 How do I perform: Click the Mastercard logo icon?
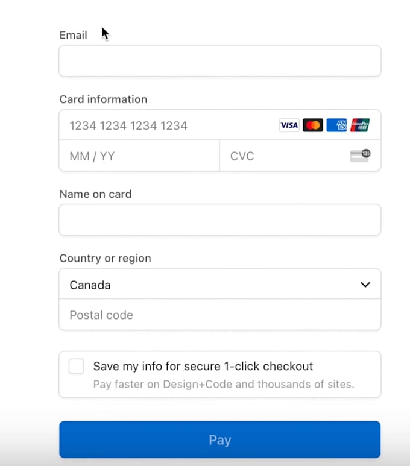pyautogui.click(x=313, y=125)
